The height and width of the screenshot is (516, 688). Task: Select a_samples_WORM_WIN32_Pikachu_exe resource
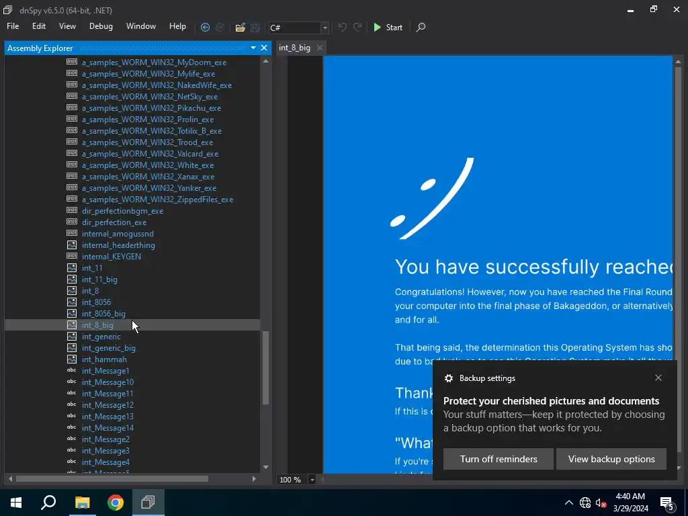pos(151,108)
